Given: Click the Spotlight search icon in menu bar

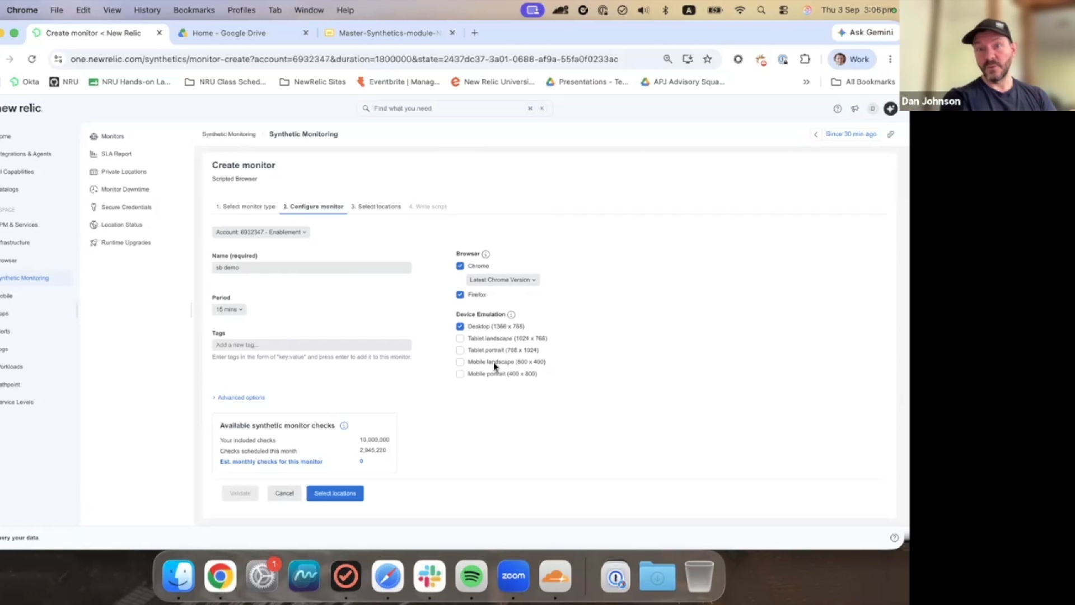Looking at the screenshot, I should 761,10.
